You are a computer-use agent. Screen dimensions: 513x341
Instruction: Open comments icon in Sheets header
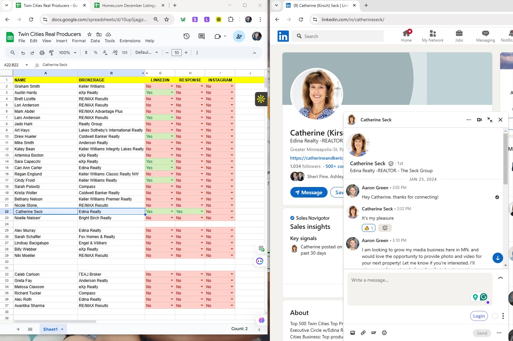click(x=202, y=36)
